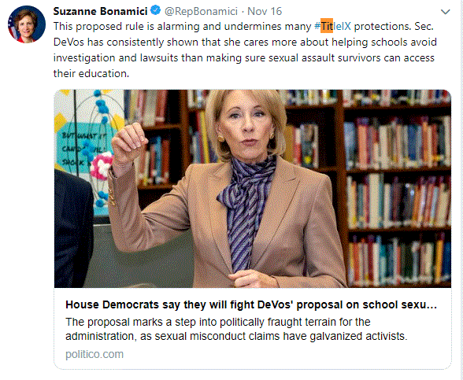Viewport: 463px width, 380px height.
Task: Open the 'House Democrats say they will fight' headline
Action: (x=251, y=304)
